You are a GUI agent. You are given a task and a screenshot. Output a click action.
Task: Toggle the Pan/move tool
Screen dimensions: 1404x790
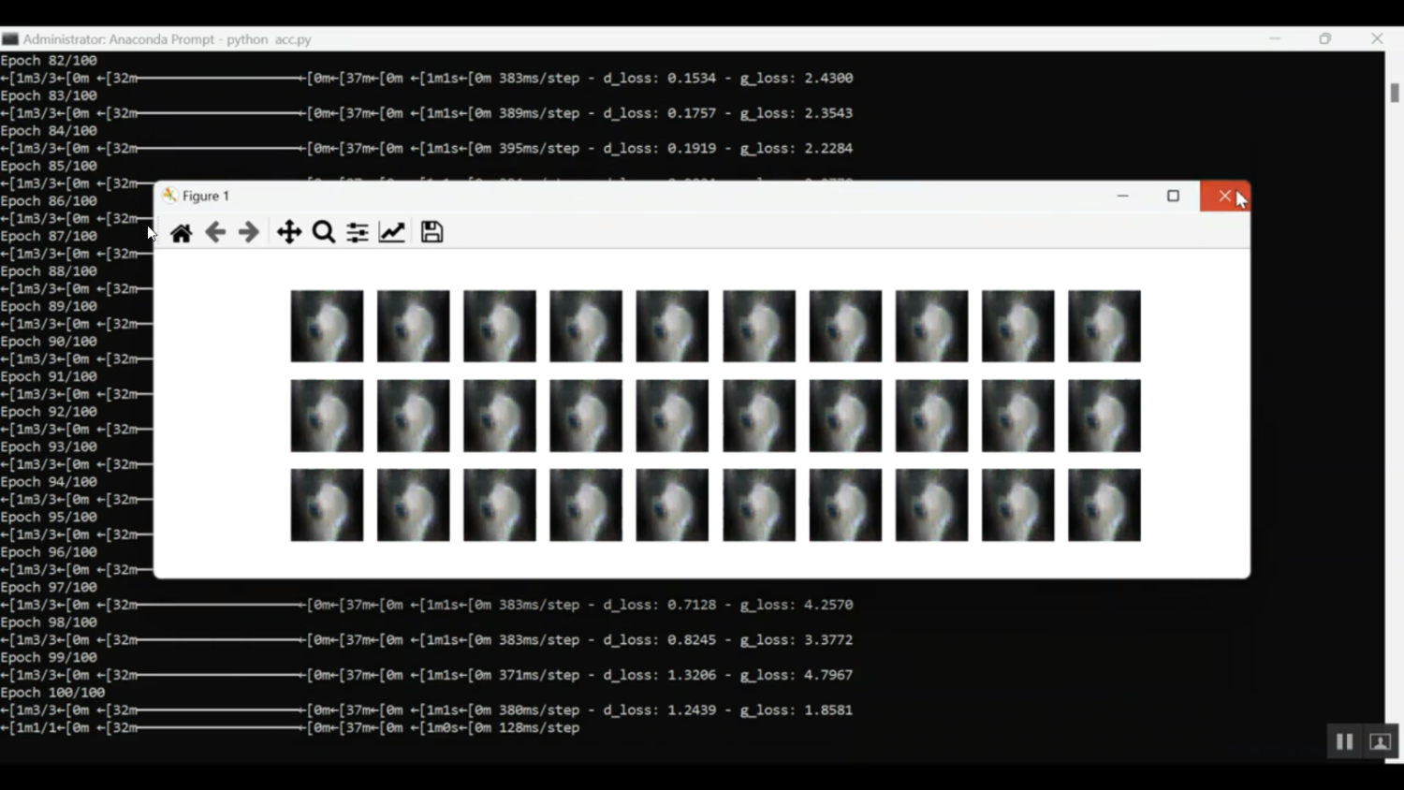pos(288,231)
